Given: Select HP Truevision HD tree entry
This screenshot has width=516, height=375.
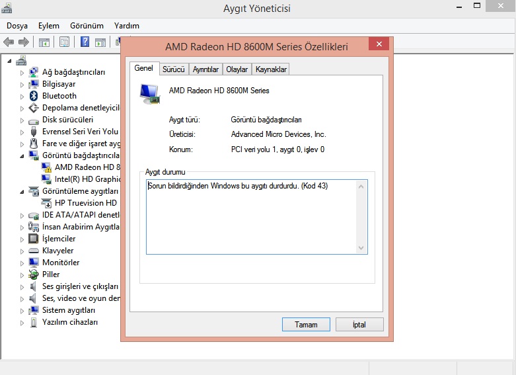Looking at the screenshot, I should tap(86, 203).
